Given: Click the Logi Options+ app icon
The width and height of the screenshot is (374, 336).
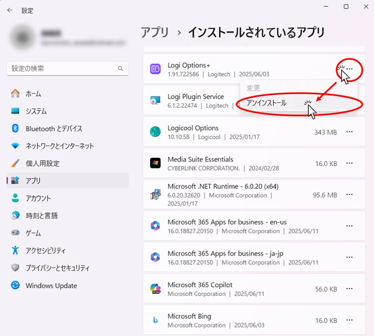Looking at the screenshot, I should [155, 69].
